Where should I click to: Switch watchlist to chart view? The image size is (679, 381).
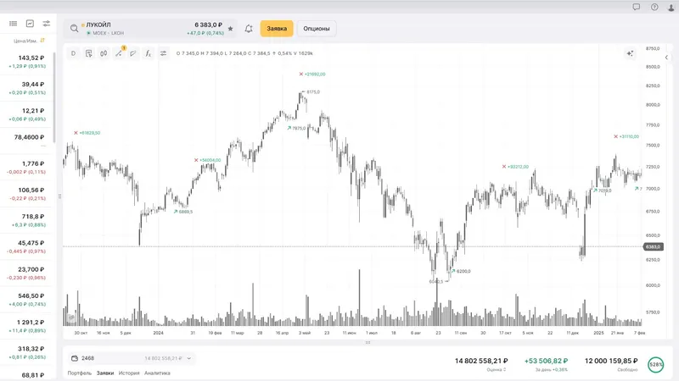point(30,24)
